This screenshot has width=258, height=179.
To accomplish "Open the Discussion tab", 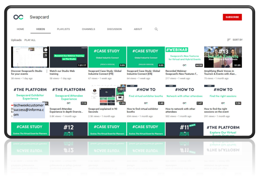I will 114,29.
